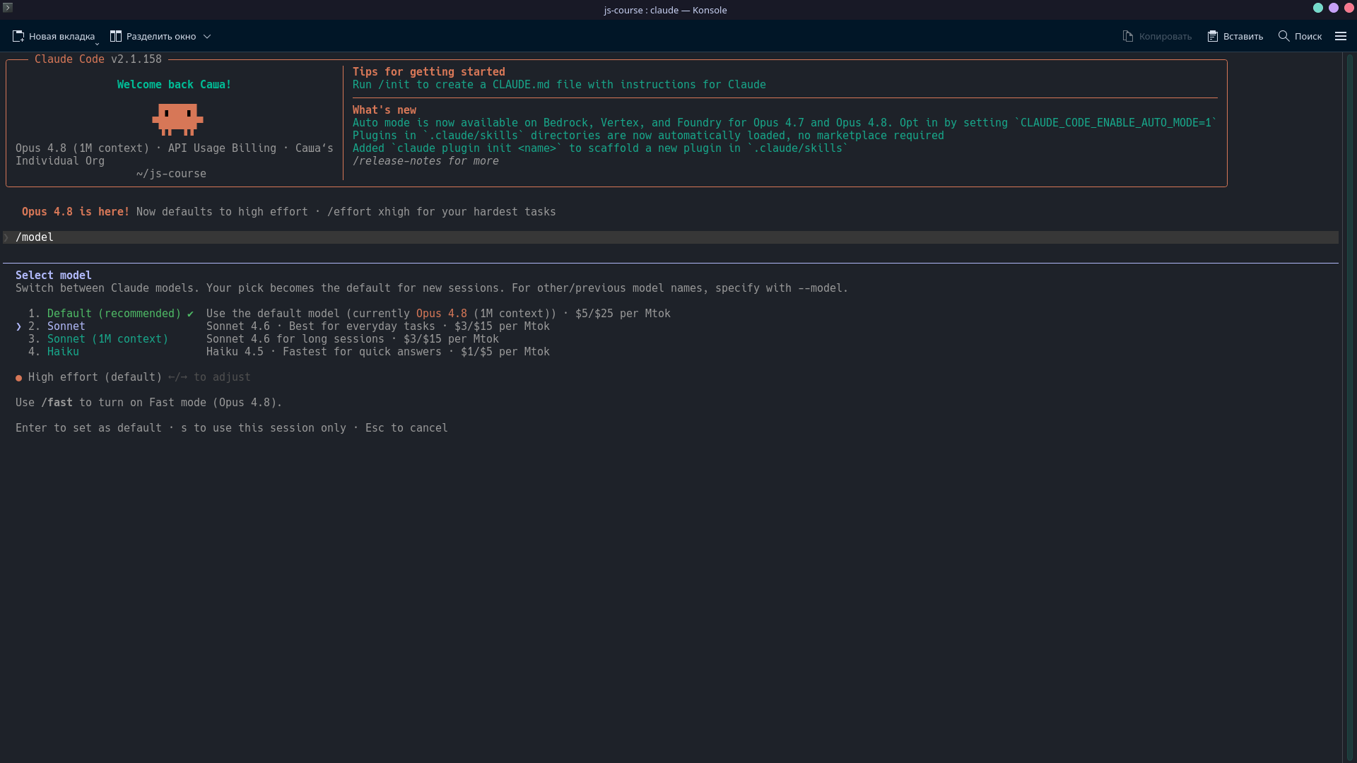1357x763 pixels.
Task: Click the Вставить paste button
Action: [x=1235, y=36]
